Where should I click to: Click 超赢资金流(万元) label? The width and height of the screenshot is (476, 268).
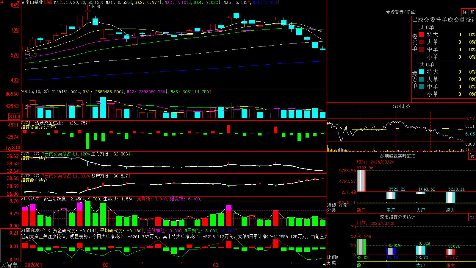coord(38,127)
